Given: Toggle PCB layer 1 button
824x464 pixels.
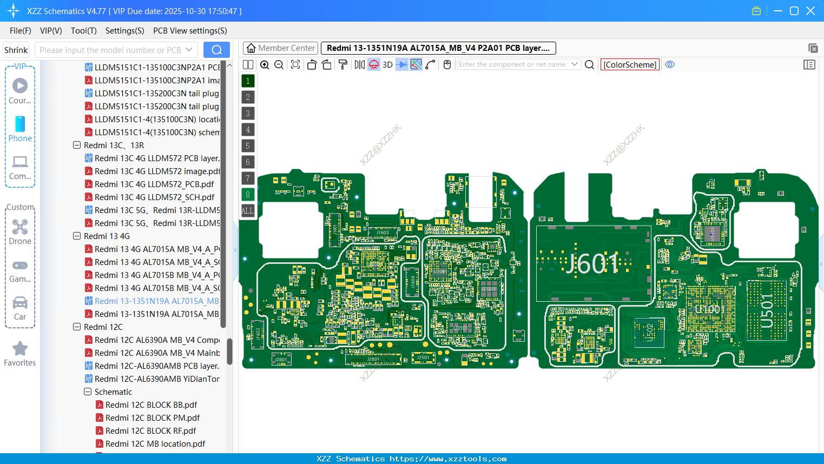Looking at the screenshot, I should click(x=248, y=81).
